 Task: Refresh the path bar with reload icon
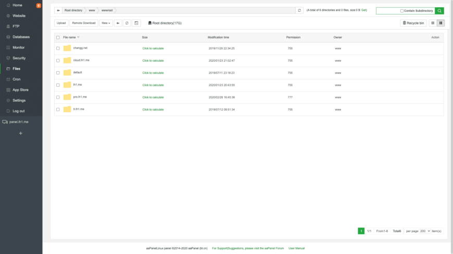click(x=299, y=10)
